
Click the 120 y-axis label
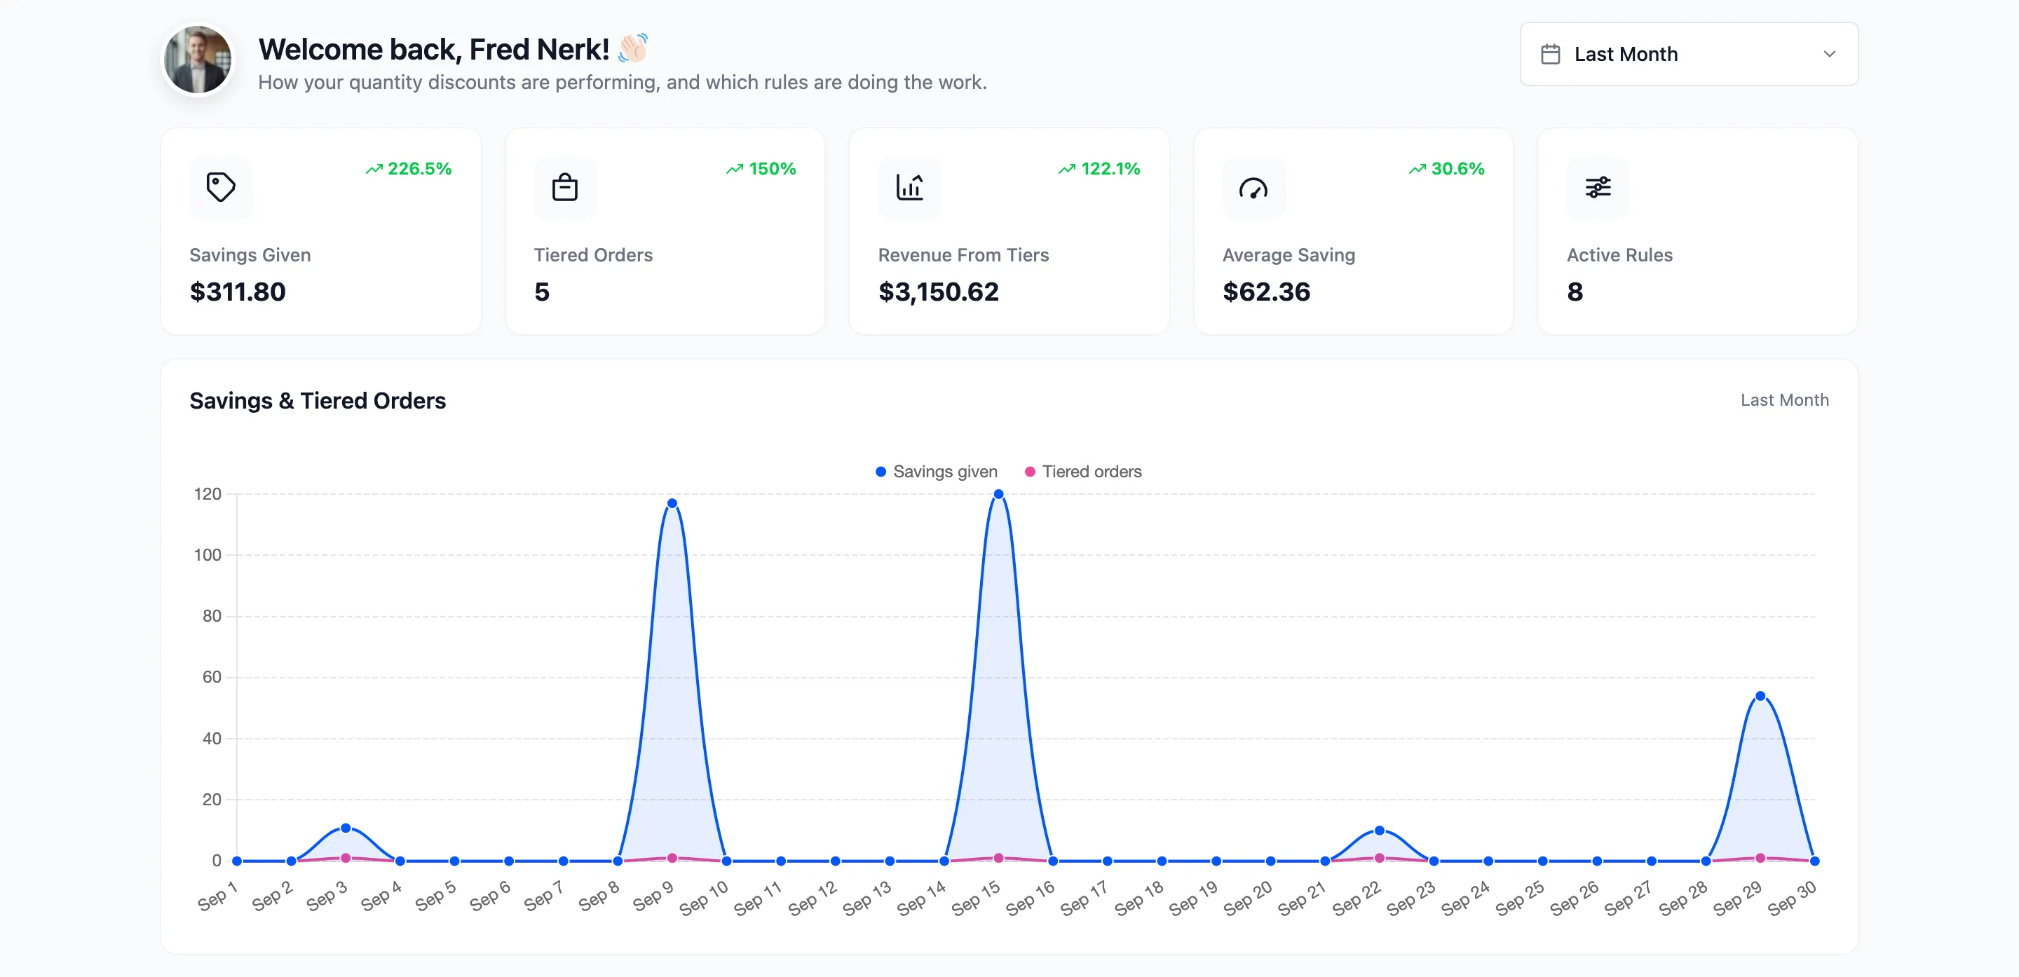[x=207, y=493]
